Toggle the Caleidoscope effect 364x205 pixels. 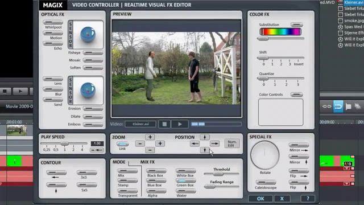tap(266, 182)
